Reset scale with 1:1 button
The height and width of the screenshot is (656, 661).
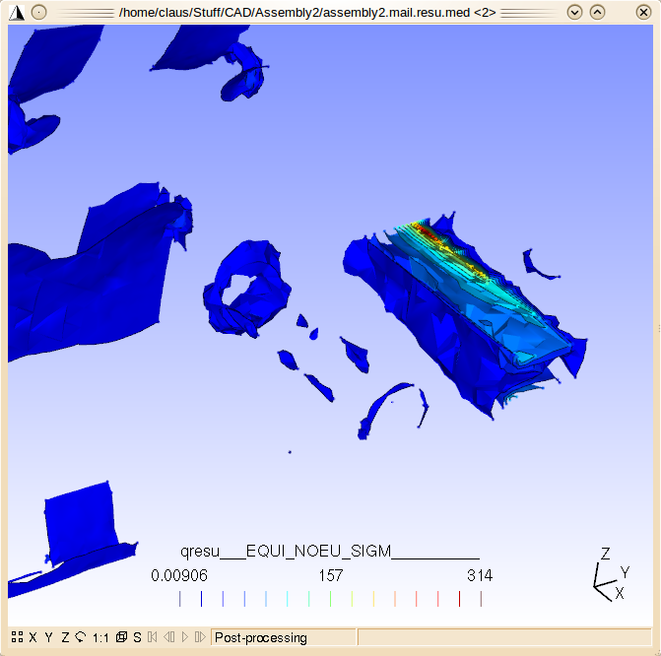(100, 638)
